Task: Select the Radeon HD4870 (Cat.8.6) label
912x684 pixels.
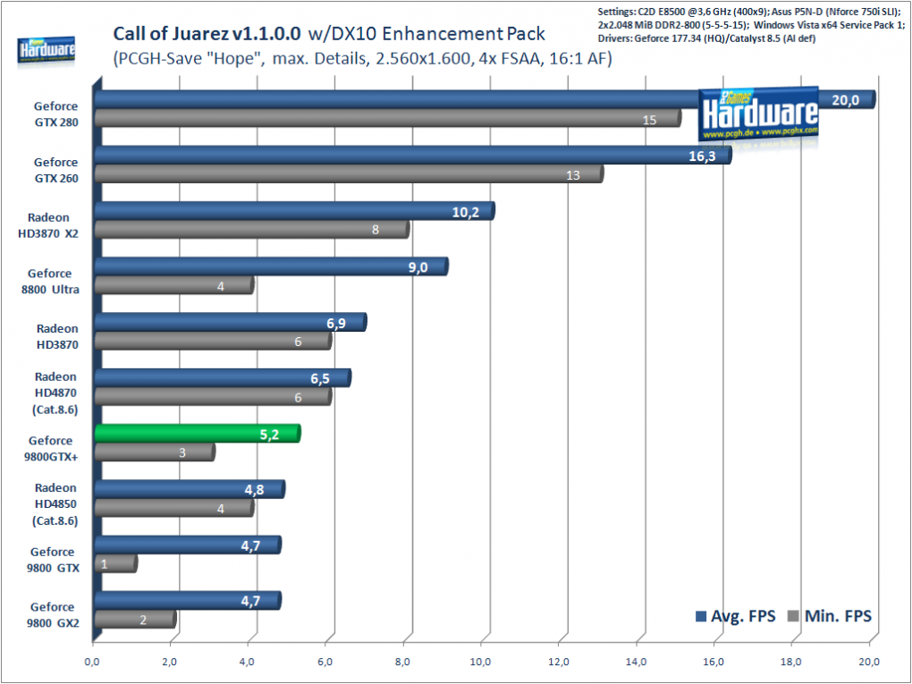Action: [x=55, y=393]
